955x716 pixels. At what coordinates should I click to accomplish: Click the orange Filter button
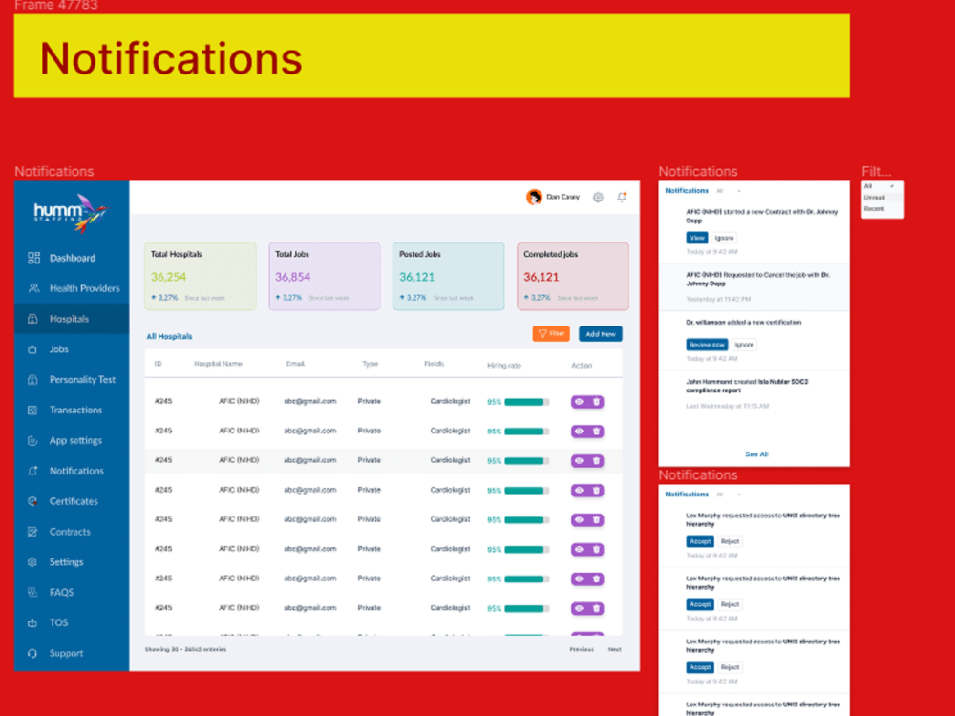coord(551,333)
